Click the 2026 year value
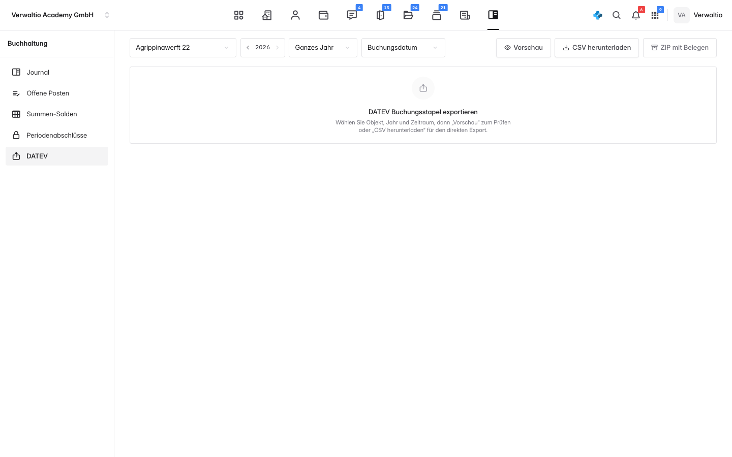 (262, 48)
